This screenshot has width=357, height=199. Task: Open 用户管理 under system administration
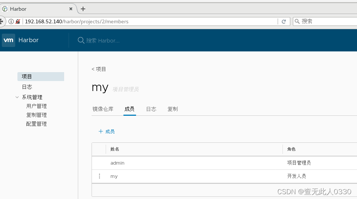tap(36, 106)
